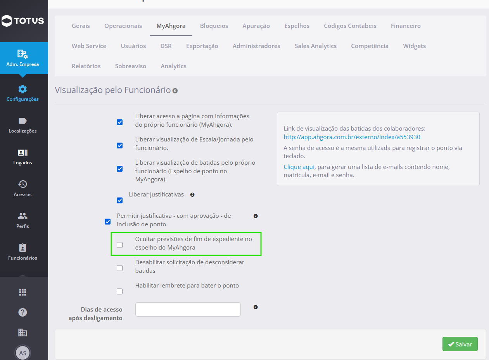Viewport: 489px width, 360px height.
Task: Select the MyAhgora tab
Action: (x=171, y=26)
